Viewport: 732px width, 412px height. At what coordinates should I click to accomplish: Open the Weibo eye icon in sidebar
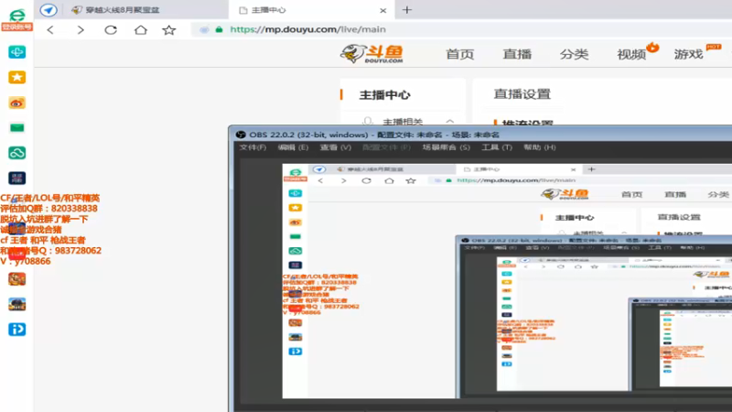coord(16,103)
